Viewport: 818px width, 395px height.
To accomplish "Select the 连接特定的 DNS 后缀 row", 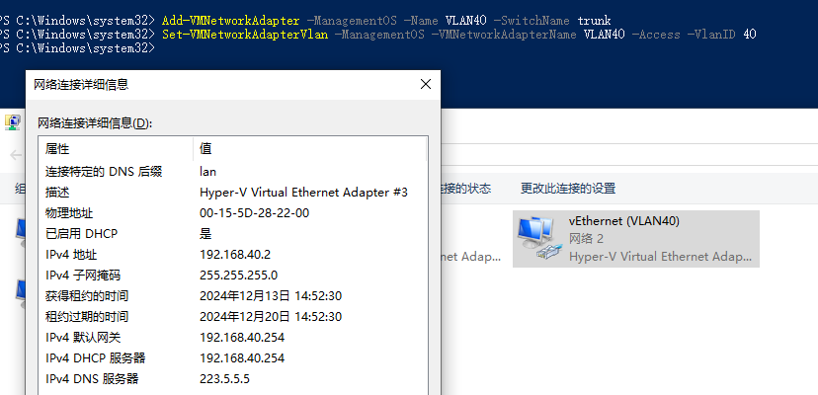I will tap(233, 171).
